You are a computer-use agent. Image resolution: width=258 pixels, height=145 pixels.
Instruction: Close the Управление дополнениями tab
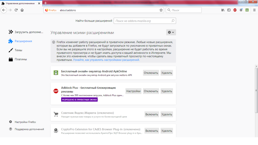tap(39, 3)
